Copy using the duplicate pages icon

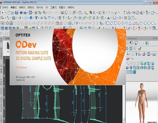point(66,13)
